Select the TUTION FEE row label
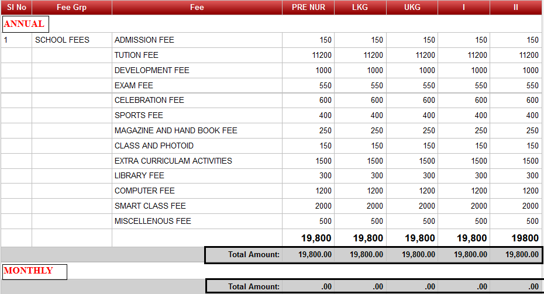Screen dimensions: 544x294 [136, 56]
